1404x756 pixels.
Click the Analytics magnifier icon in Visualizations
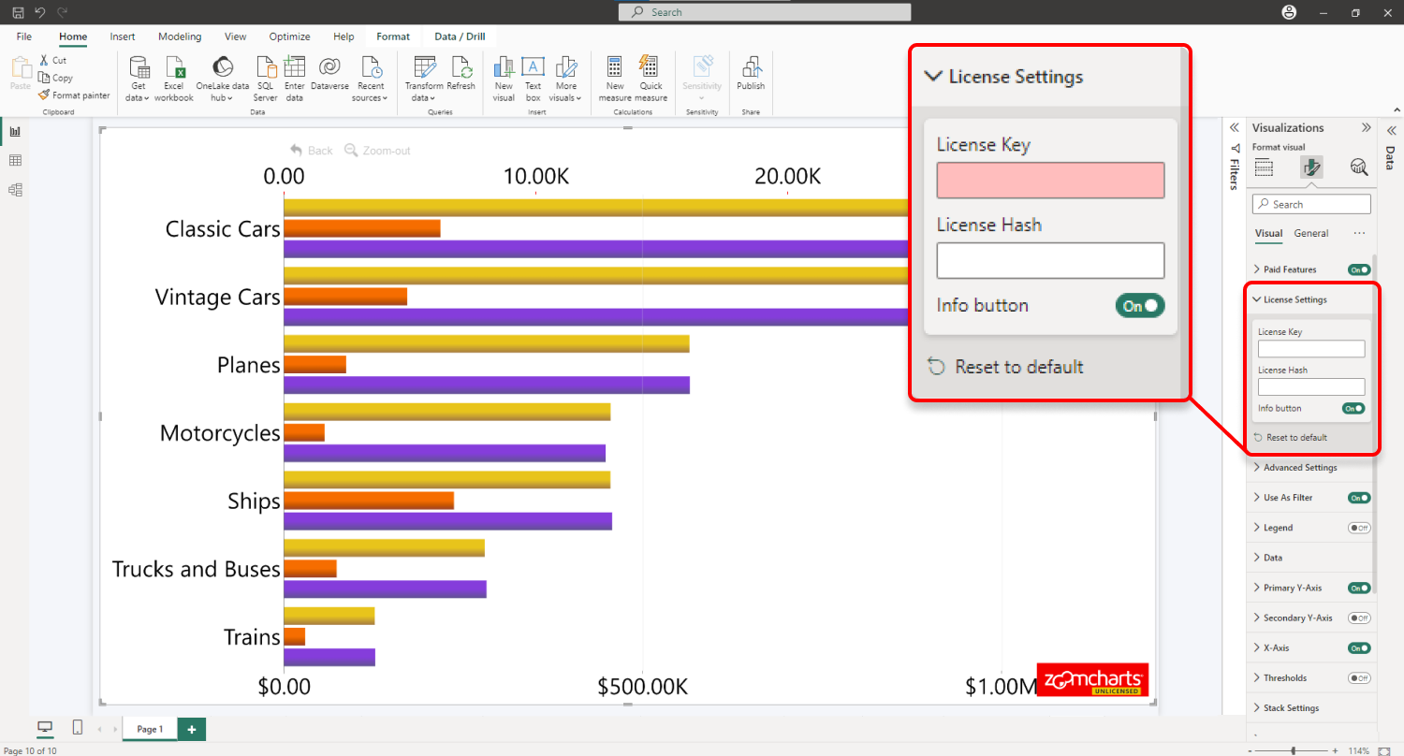tap(1358, 167)
